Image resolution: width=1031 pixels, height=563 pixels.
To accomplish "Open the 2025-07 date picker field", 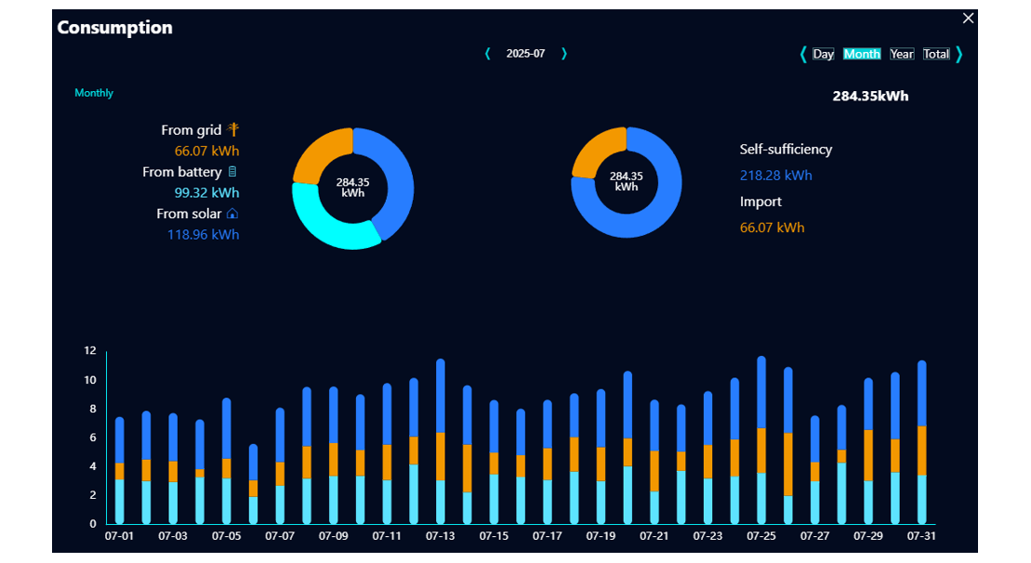I will pyautogui.click(x=525, y=54).
